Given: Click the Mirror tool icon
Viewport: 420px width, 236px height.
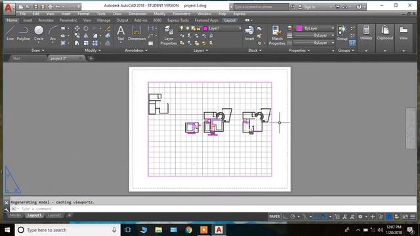Looking at the screenshot, I should tap(86, 35).
